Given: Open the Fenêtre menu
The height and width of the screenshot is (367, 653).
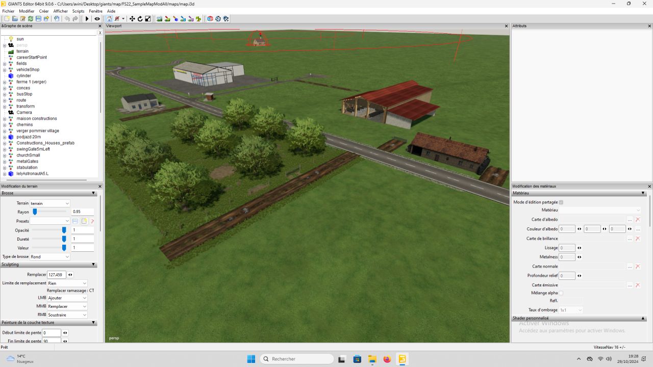Looking at the screenshot, I should [95, 11].
